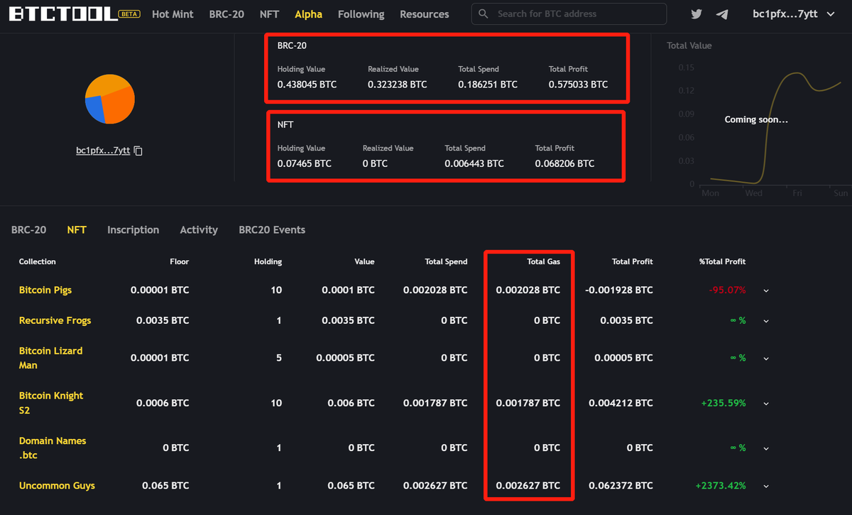Screen dimensions: 852x515
Task: Click Bitcoin Knight S2 total profit 0.004212 BTC
Action: click(621, 403)
